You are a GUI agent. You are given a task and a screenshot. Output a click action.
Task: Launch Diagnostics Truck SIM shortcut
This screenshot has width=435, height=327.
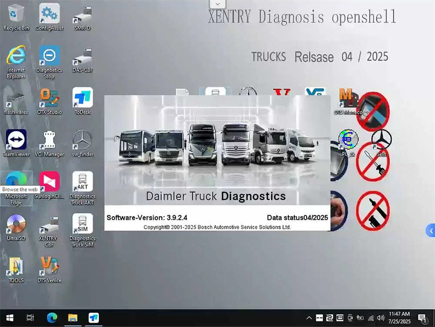(82, 230)
